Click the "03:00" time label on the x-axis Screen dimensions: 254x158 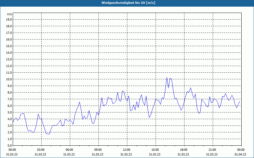41,150
